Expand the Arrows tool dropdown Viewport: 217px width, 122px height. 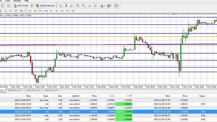pos(24,11)
